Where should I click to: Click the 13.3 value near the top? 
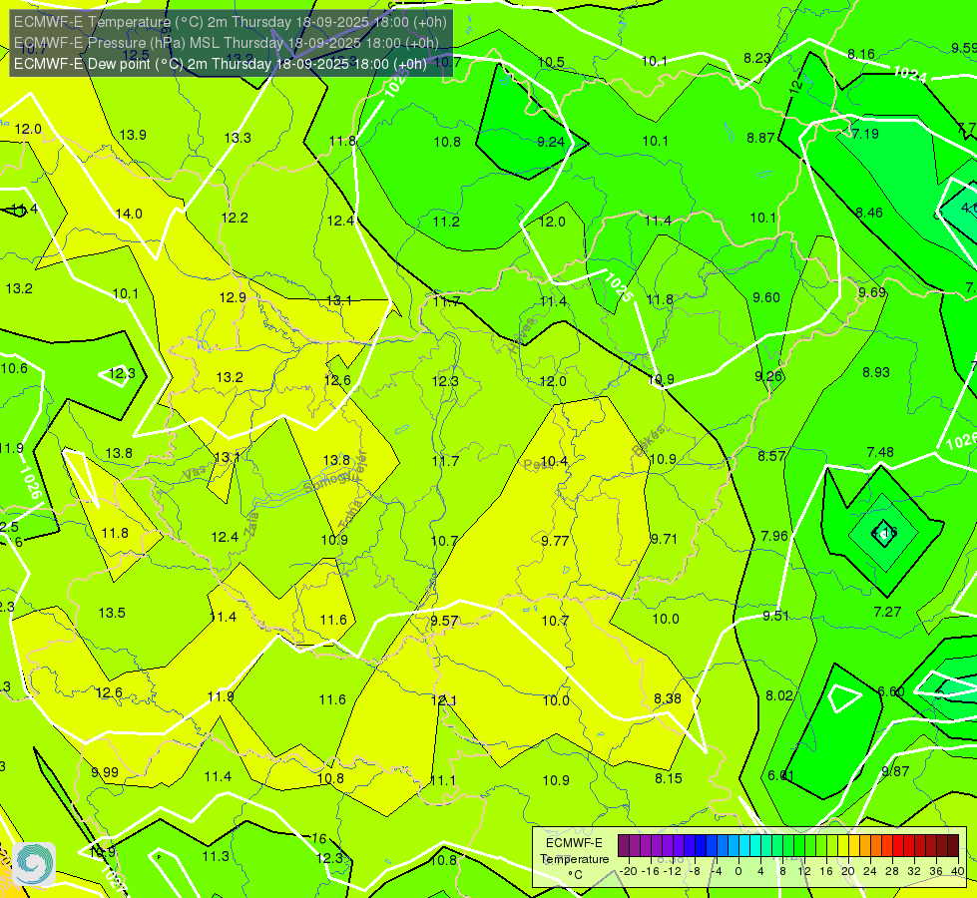[238, 139]
